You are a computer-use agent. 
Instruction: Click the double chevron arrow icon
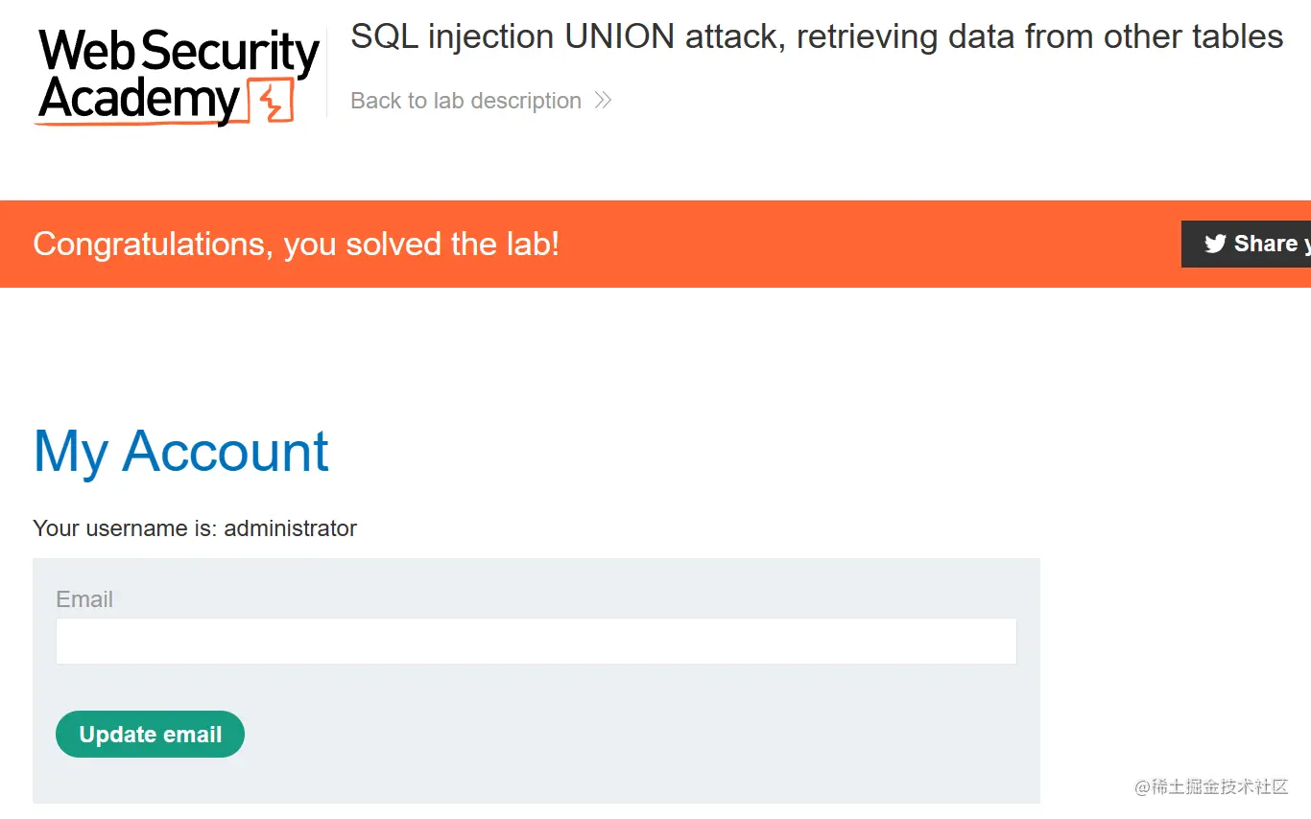point(603,101)
